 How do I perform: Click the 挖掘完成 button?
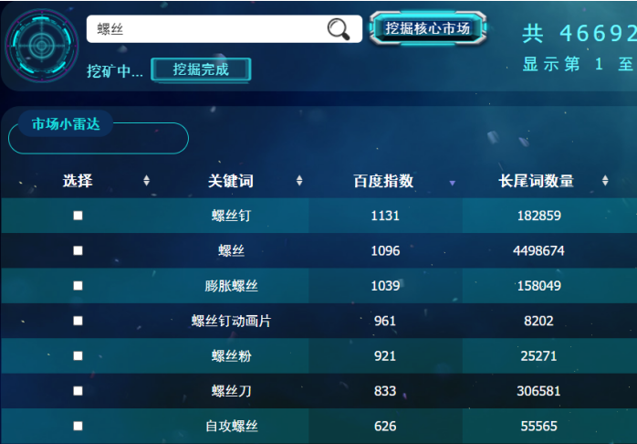coord(201,69)
